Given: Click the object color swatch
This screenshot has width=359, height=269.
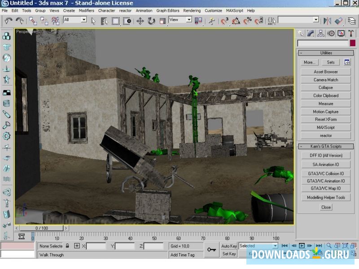Looking at the screenshot, I should tap(353, 43).
